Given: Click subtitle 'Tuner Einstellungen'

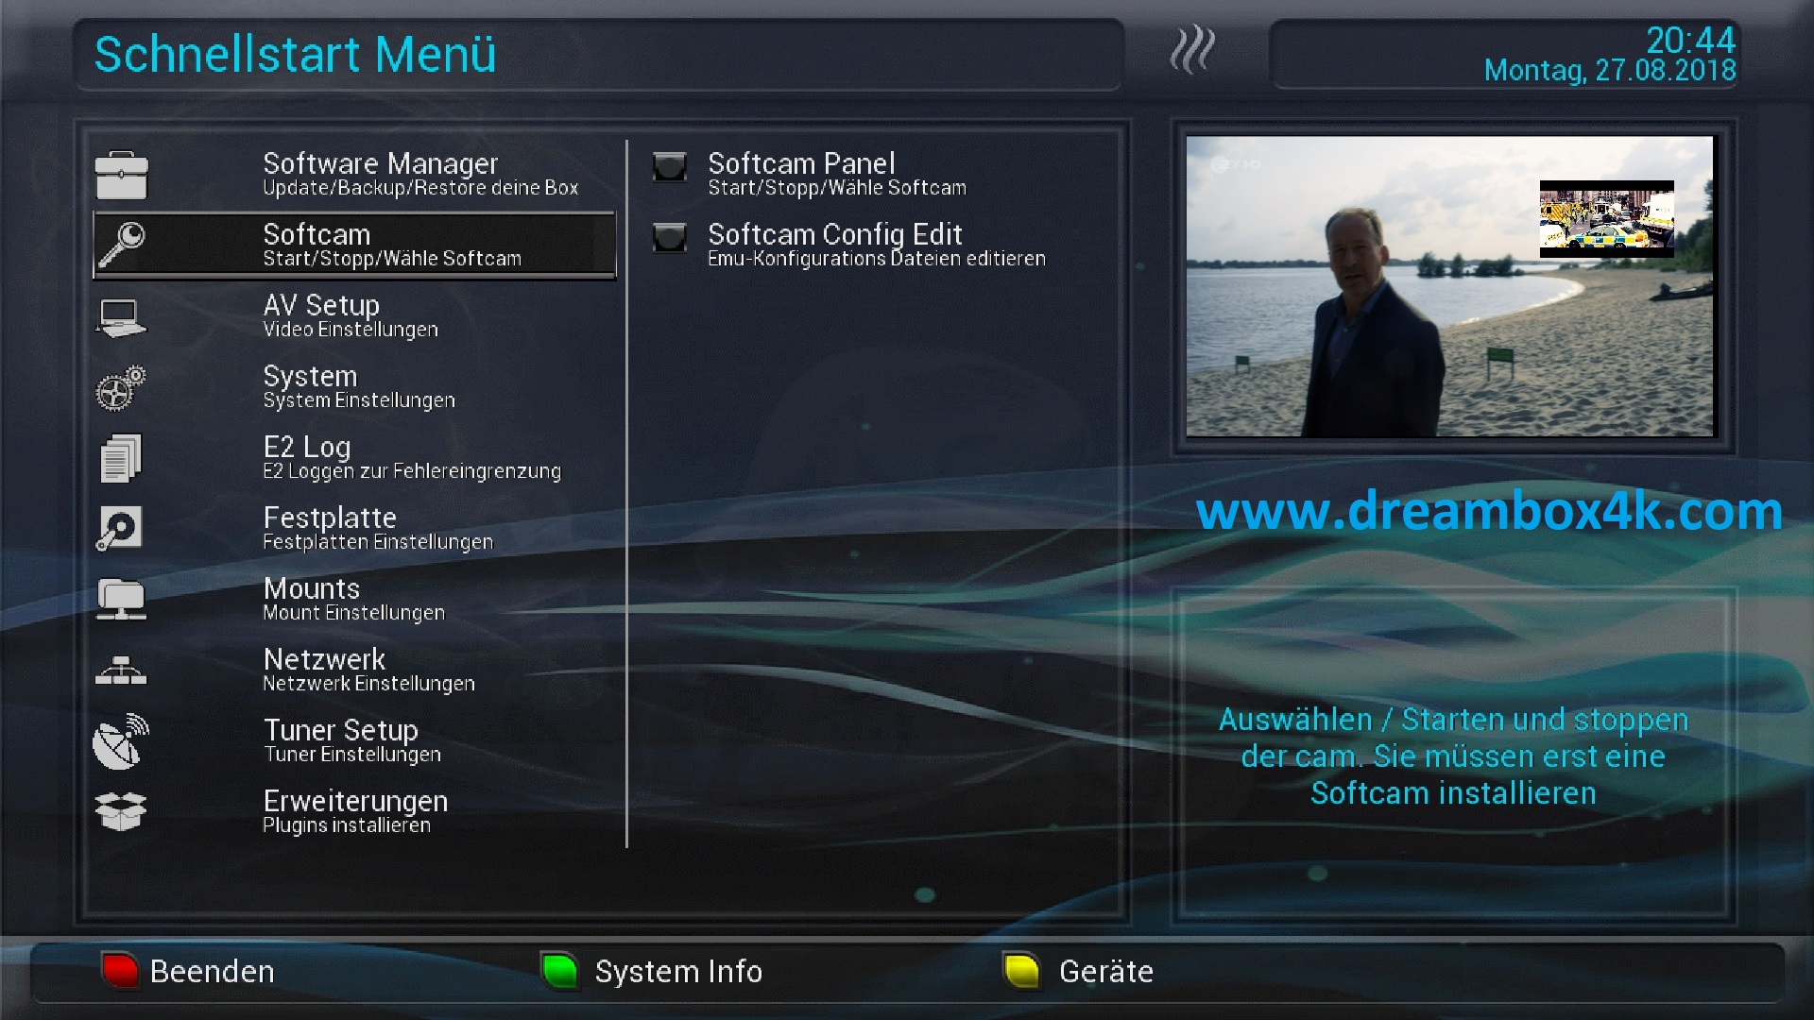Looking at the screenshot, I should click(352, 755).
